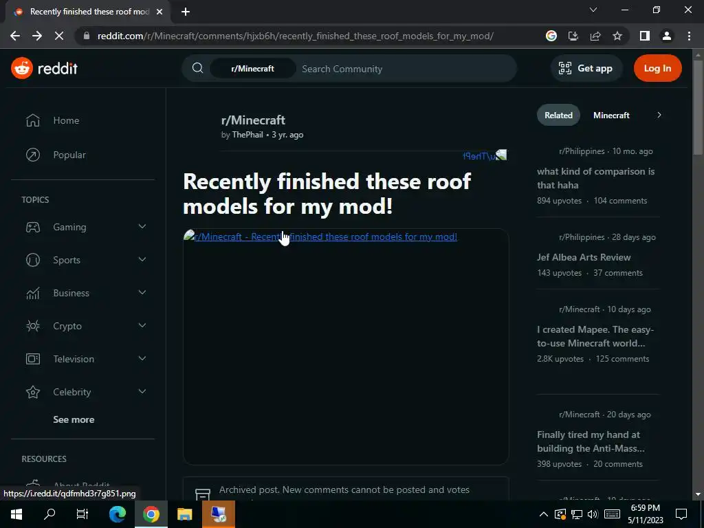Expand the Sports topic
Image resolution: width=704 pixels, height=528 pixels.
pos(142,259)
